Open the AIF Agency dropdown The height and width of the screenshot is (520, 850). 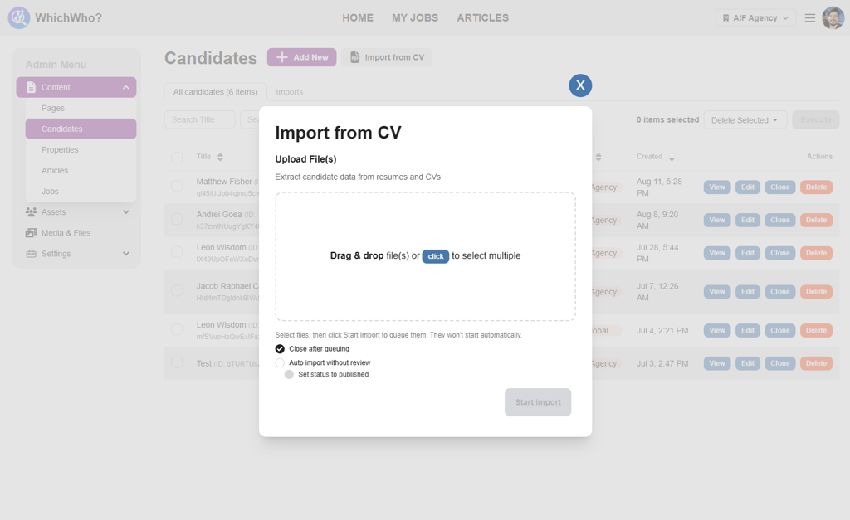(x=755, y=17)
